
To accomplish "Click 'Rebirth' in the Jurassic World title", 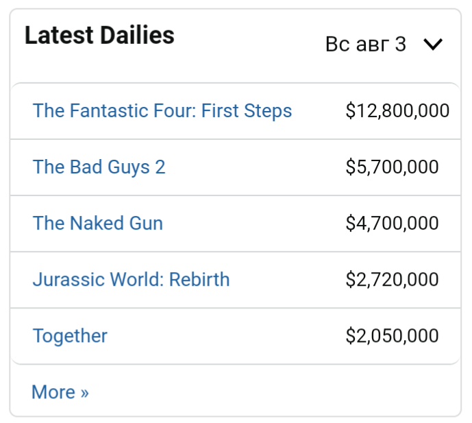I will click(x=199, y=279).
